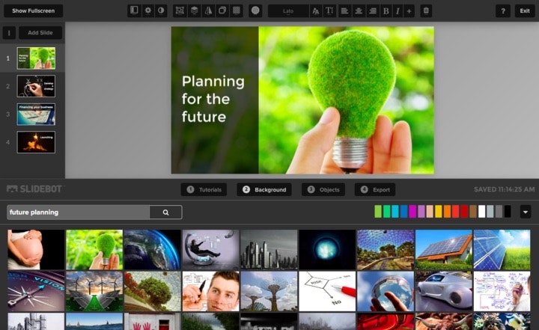Image resolution: width=539 pixels, height=330 pixels.
Task: Open help with the question mark button
Action: (x=503, y=10)
